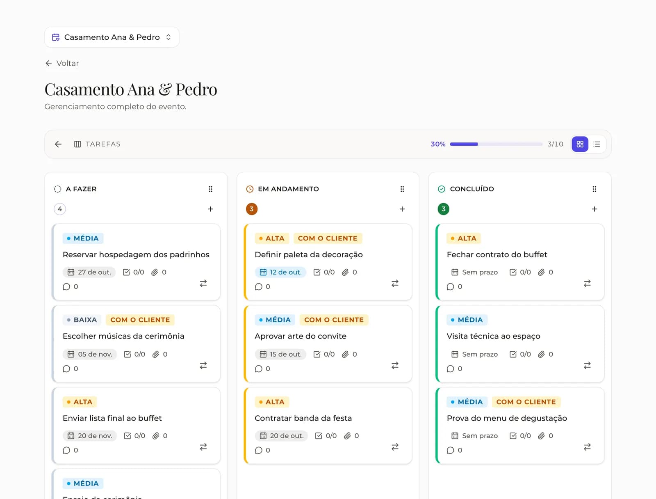Add a task to A Fazer column
This screenshot has width=656, height=499.
click(210, 209)
